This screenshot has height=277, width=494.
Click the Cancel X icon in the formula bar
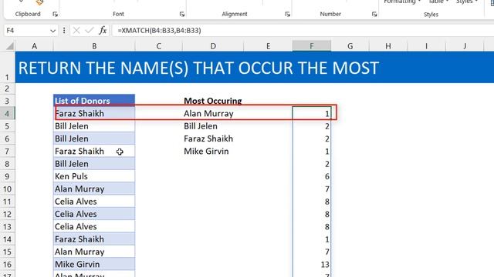(x=76, y=31)
